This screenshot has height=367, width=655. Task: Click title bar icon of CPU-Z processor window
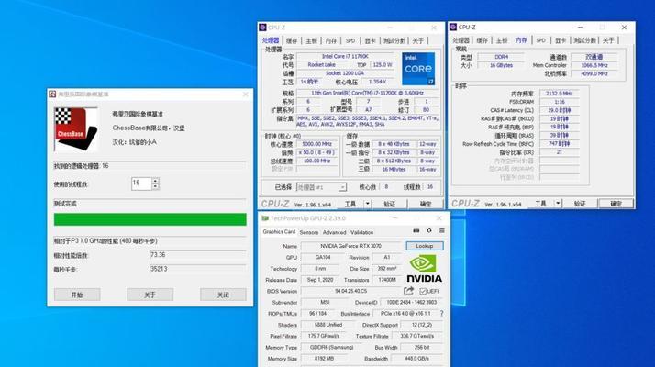[x=262, y=28]
